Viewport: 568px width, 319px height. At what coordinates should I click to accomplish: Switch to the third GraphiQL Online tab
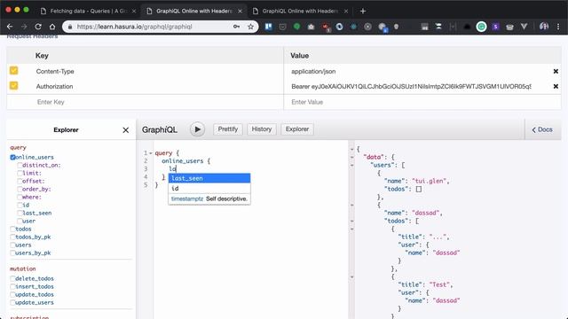point(301,12)
